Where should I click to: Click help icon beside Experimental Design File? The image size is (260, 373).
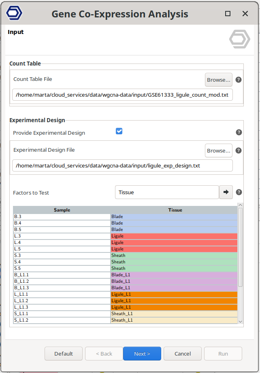pyautogui.click(x=239, y=150)
